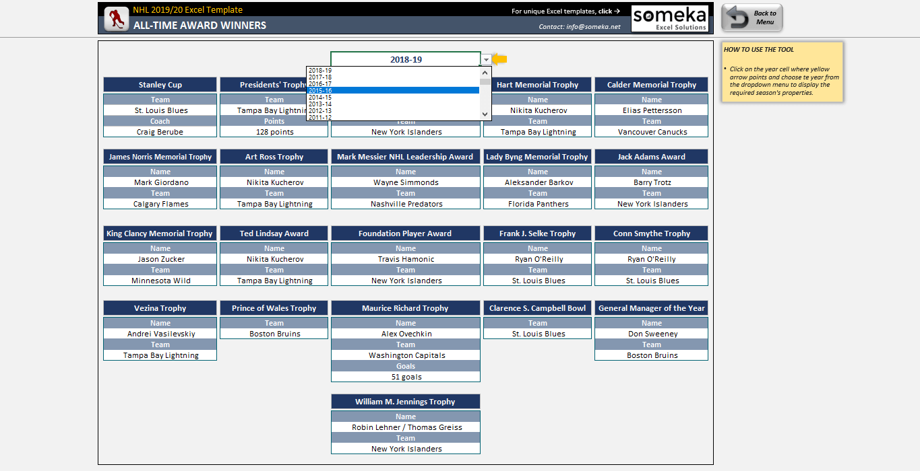
Task: Click 'Jason Zucker' name cell
Action: click(160, 259)
